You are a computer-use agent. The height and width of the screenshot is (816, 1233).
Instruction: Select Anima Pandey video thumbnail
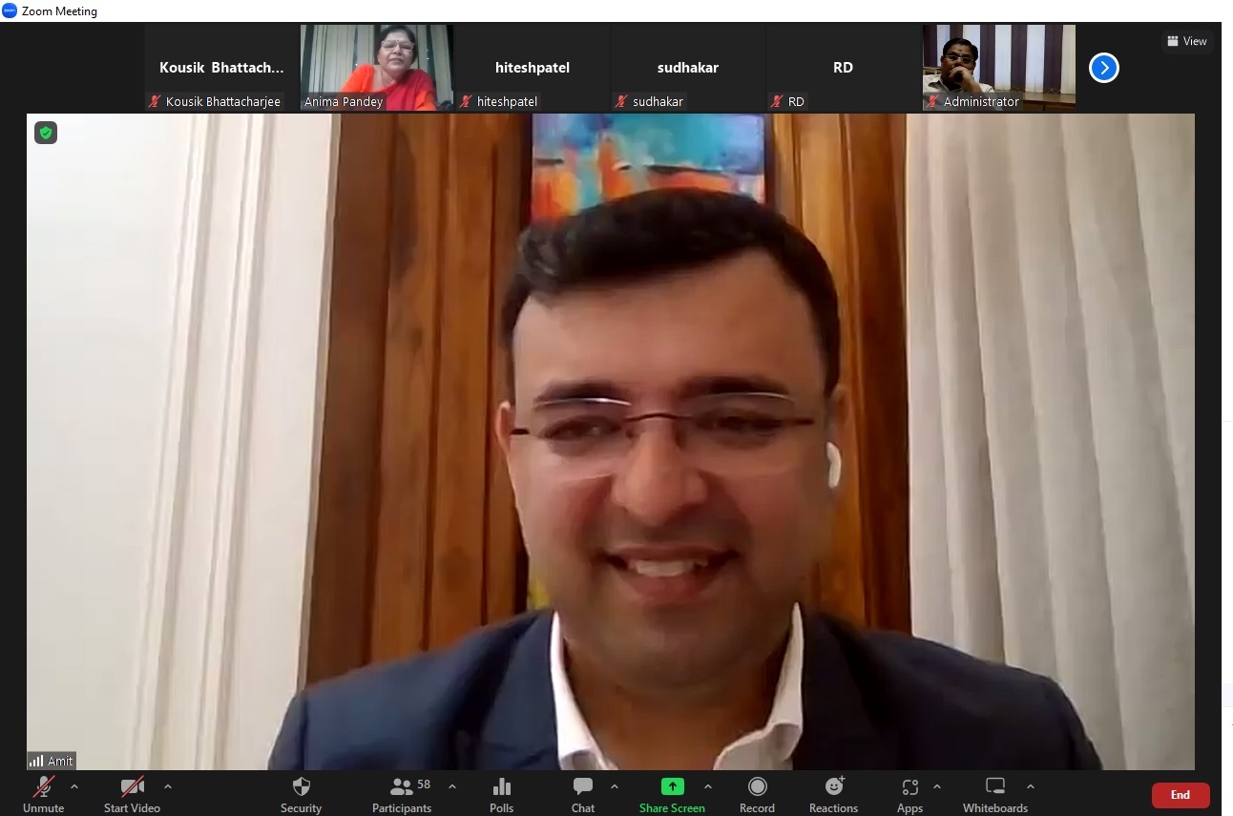[377, 68]
